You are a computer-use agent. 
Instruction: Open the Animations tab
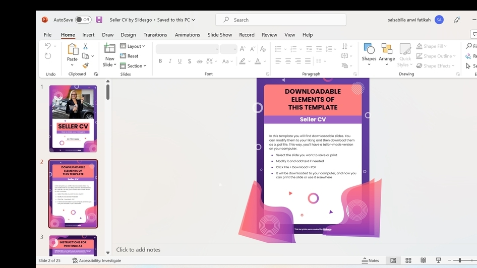point(188,35)
